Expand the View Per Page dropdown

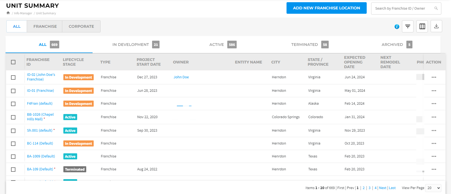point(433,188)
